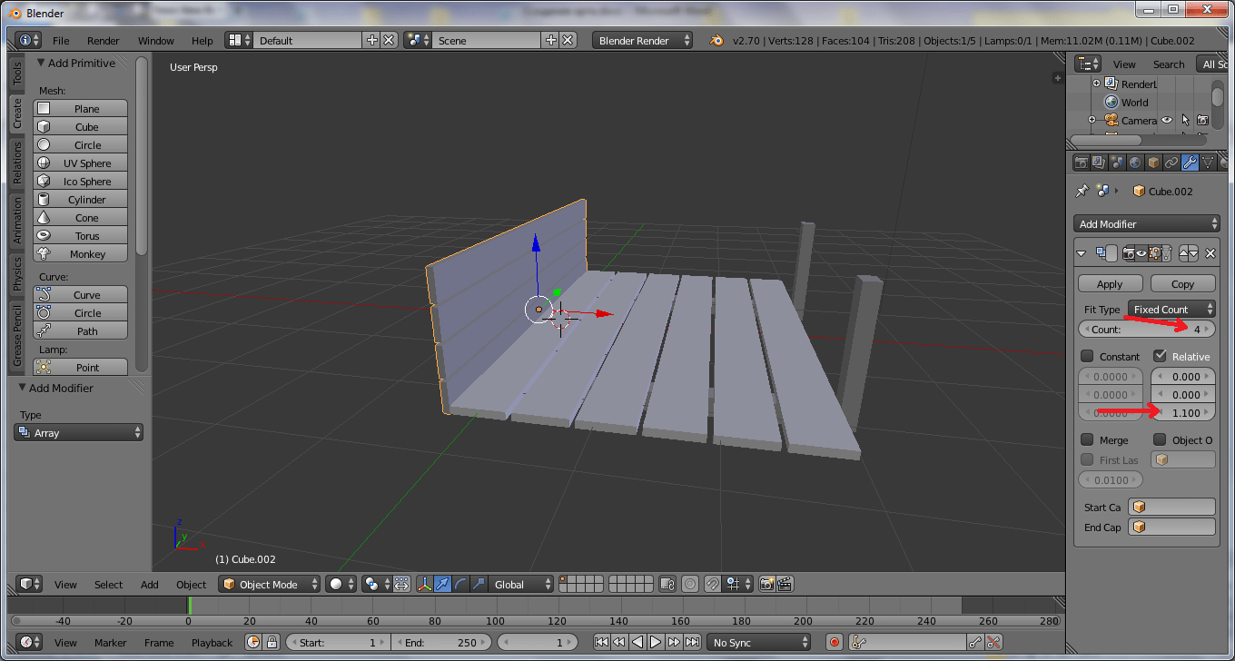Open the Window menu

(156, 40)
